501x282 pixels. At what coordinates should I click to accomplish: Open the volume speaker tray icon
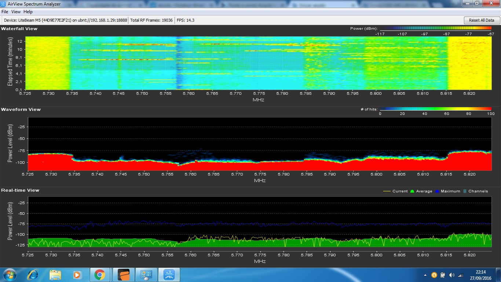[x=451, y=275]
